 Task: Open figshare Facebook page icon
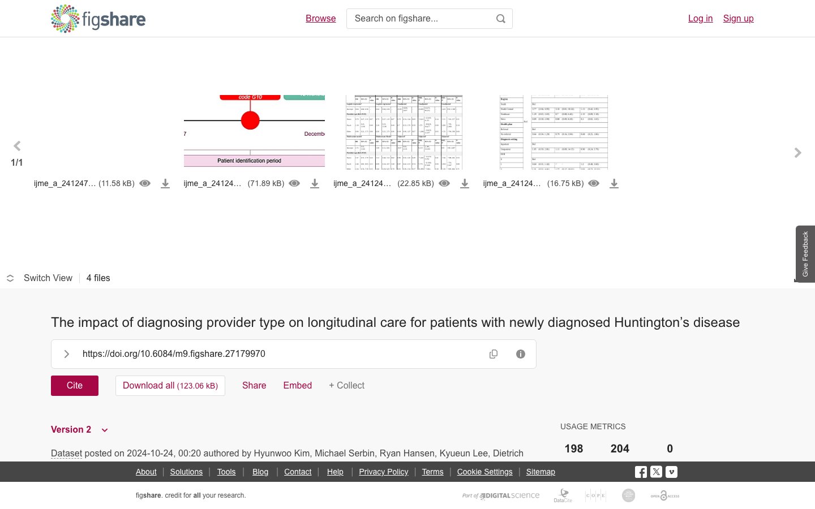pos(641,472)
